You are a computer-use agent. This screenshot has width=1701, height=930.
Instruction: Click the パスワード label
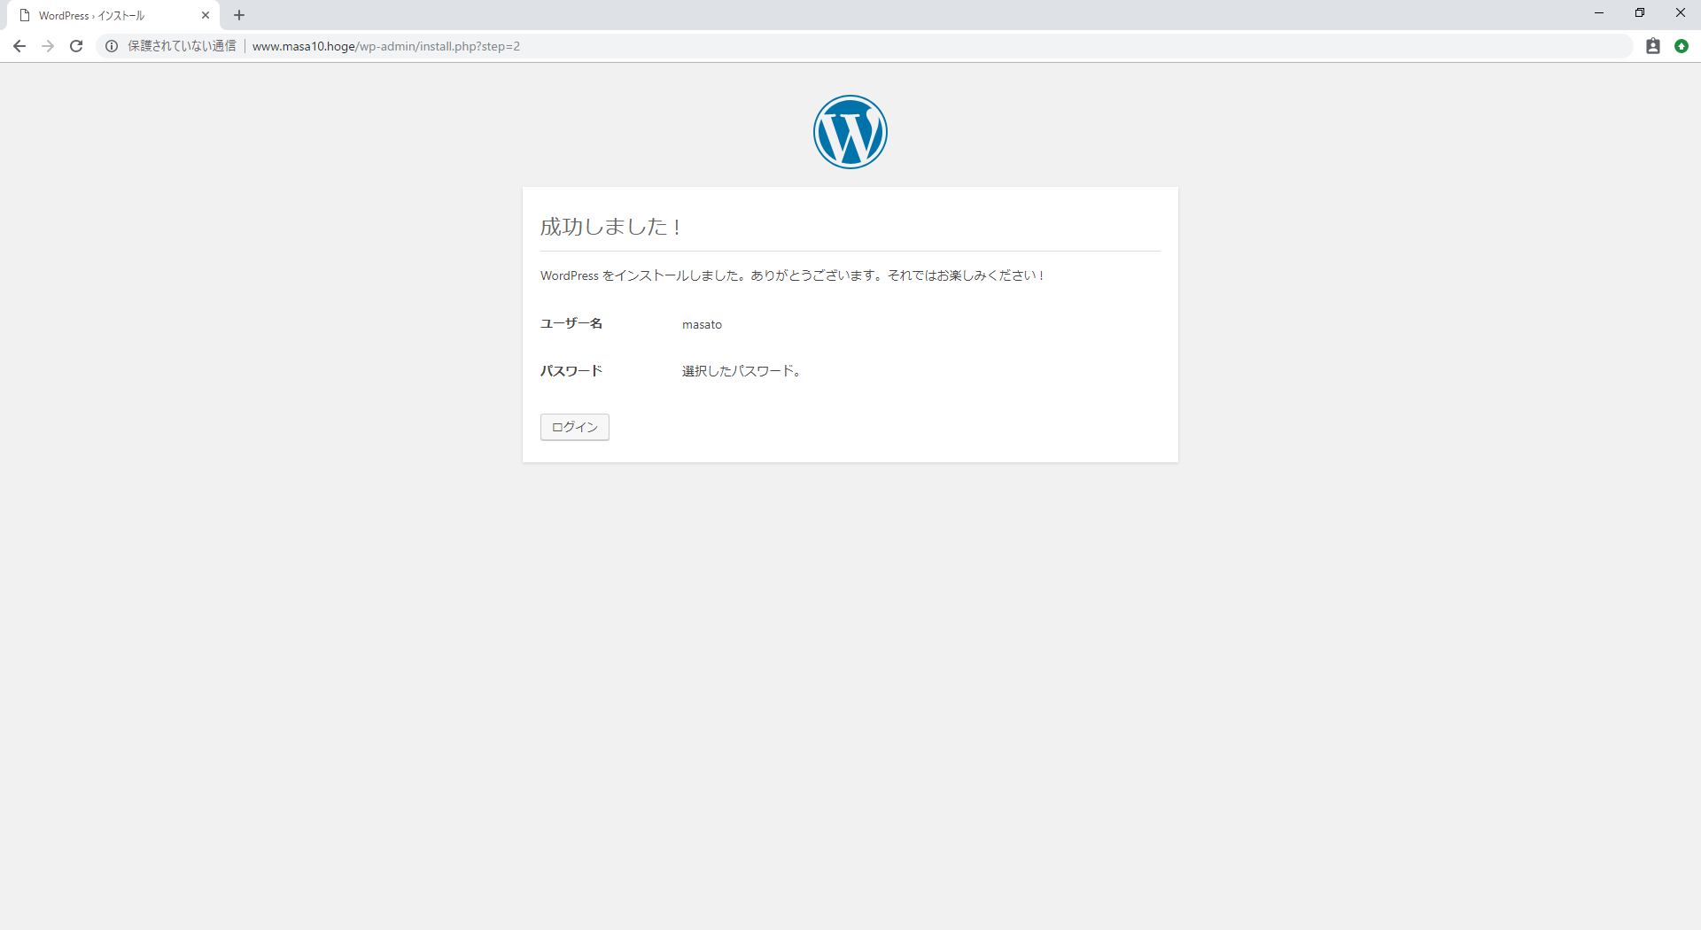tap(571, 371)
